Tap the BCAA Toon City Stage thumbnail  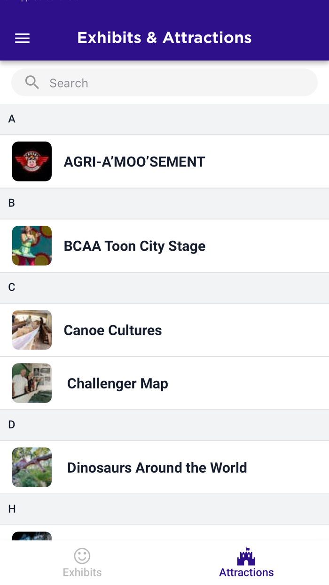pyautogui.click(x=32, y=245)
